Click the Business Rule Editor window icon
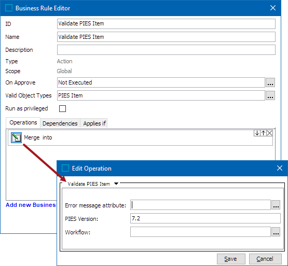The width and height of the screenshot is (288, 266). pos(9,8)
